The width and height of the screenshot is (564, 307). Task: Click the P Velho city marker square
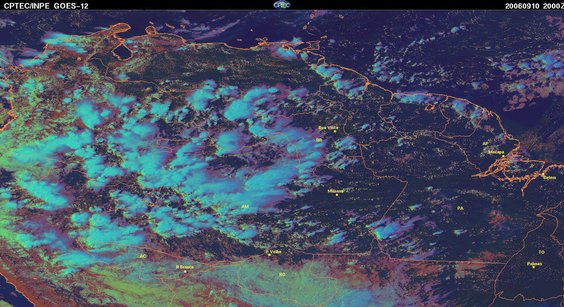click(269, 255)
